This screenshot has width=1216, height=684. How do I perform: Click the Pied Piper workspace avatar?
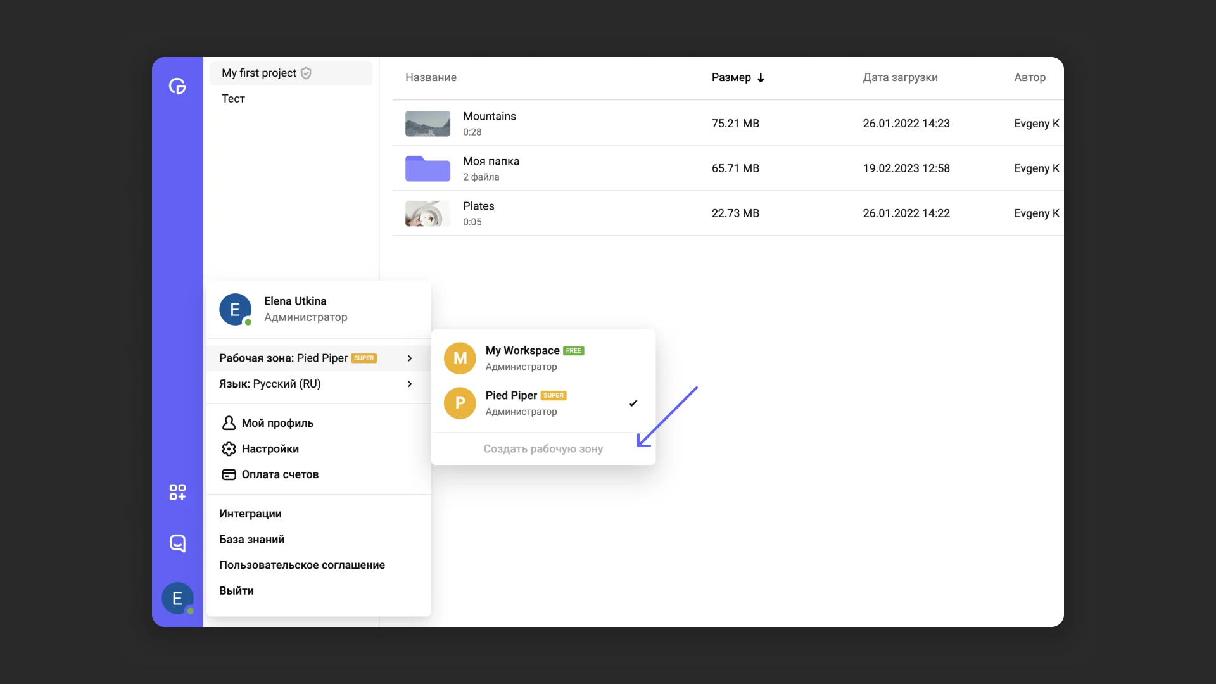pos(460,403)
